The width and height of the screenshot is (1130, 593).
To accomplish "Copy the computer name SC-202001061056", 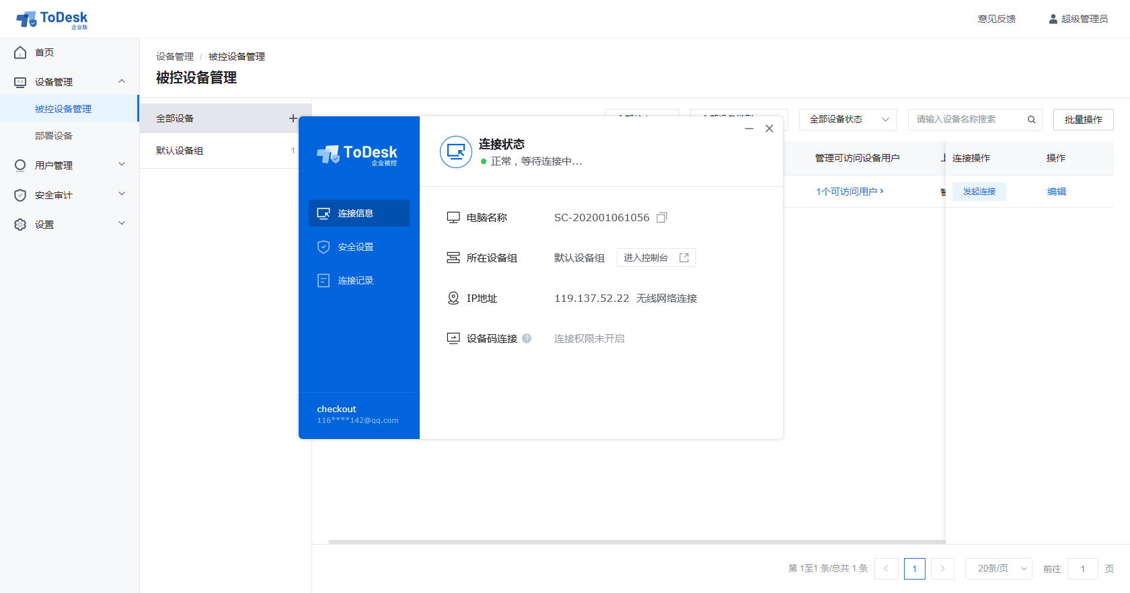I will [x=662, y=217].
